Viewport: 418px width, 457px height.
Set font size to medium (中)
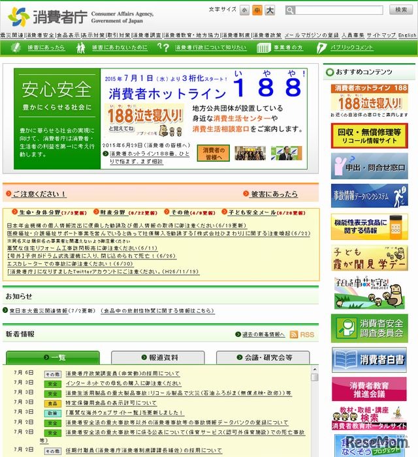pyautogui.click(x=257, y=10)
